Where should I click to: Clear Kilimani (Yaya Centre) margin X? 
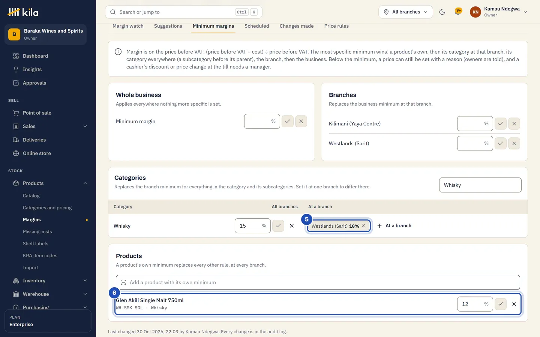tap(514, 124)
